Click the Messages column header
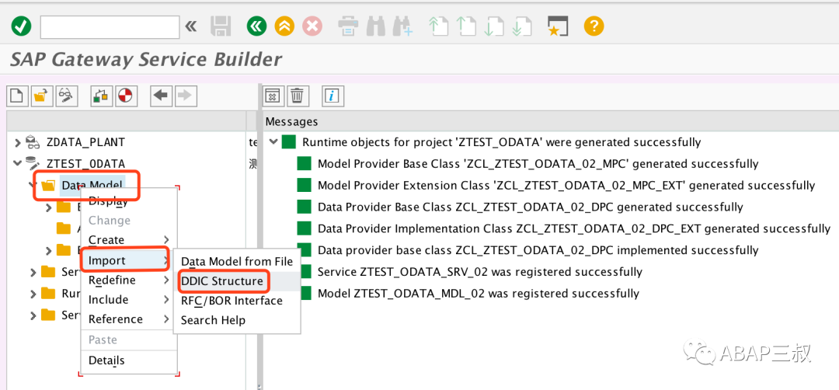Viewport: 839px width, 390px height. 291,122
